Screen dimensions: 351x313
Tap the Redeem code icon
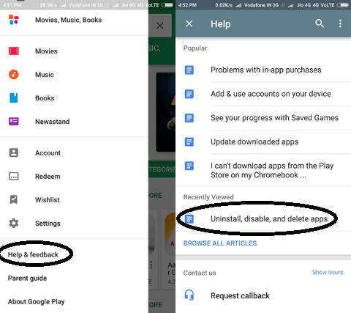[x=14, y=176]
